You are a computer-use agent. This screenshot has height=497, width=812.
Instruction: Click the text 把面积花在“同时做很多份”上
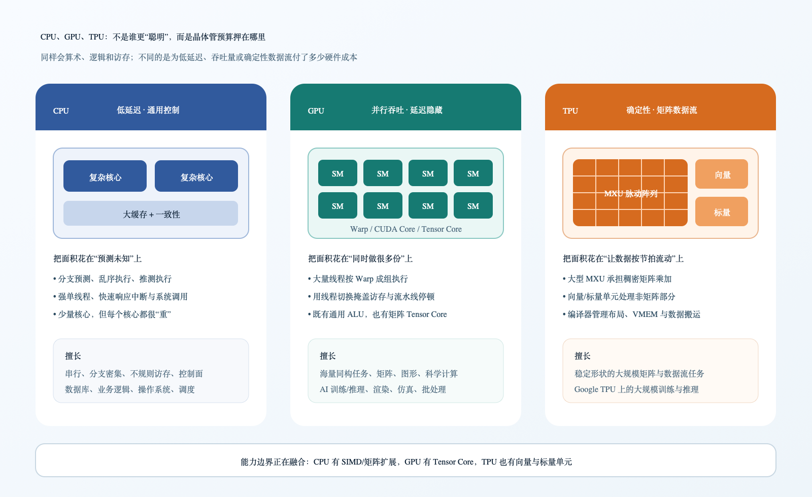pyautogui.click(x=360, y=259)
